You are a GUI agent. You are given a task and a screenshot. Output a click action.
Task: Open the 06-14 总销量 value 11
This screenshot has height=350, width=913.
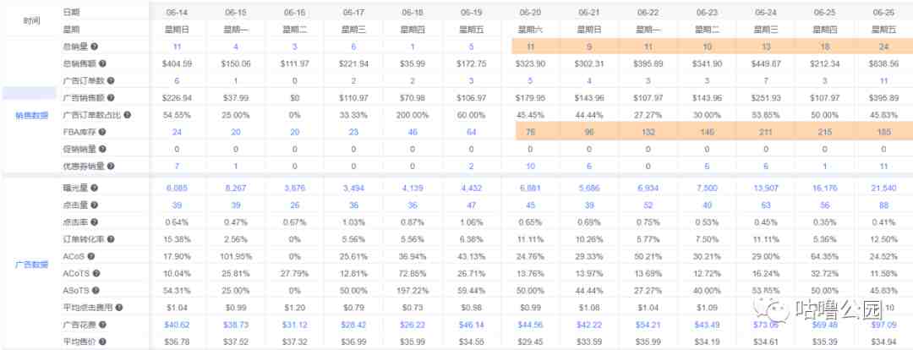[178, 46]
